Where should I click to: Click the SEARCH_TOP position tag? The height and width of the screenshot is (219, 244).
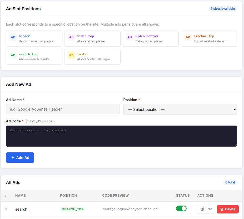click(73, 209)
